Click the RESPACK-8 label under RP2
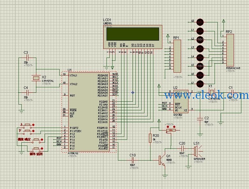Viewport: 249px width, 189px height. (233, 68)
